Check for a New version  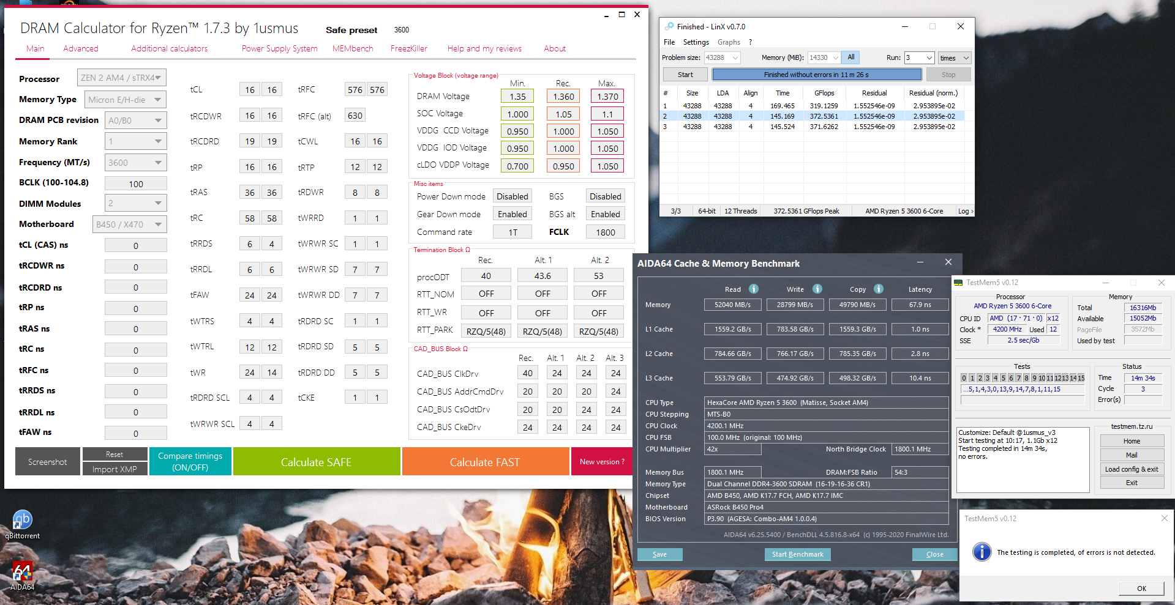(603, 462)
